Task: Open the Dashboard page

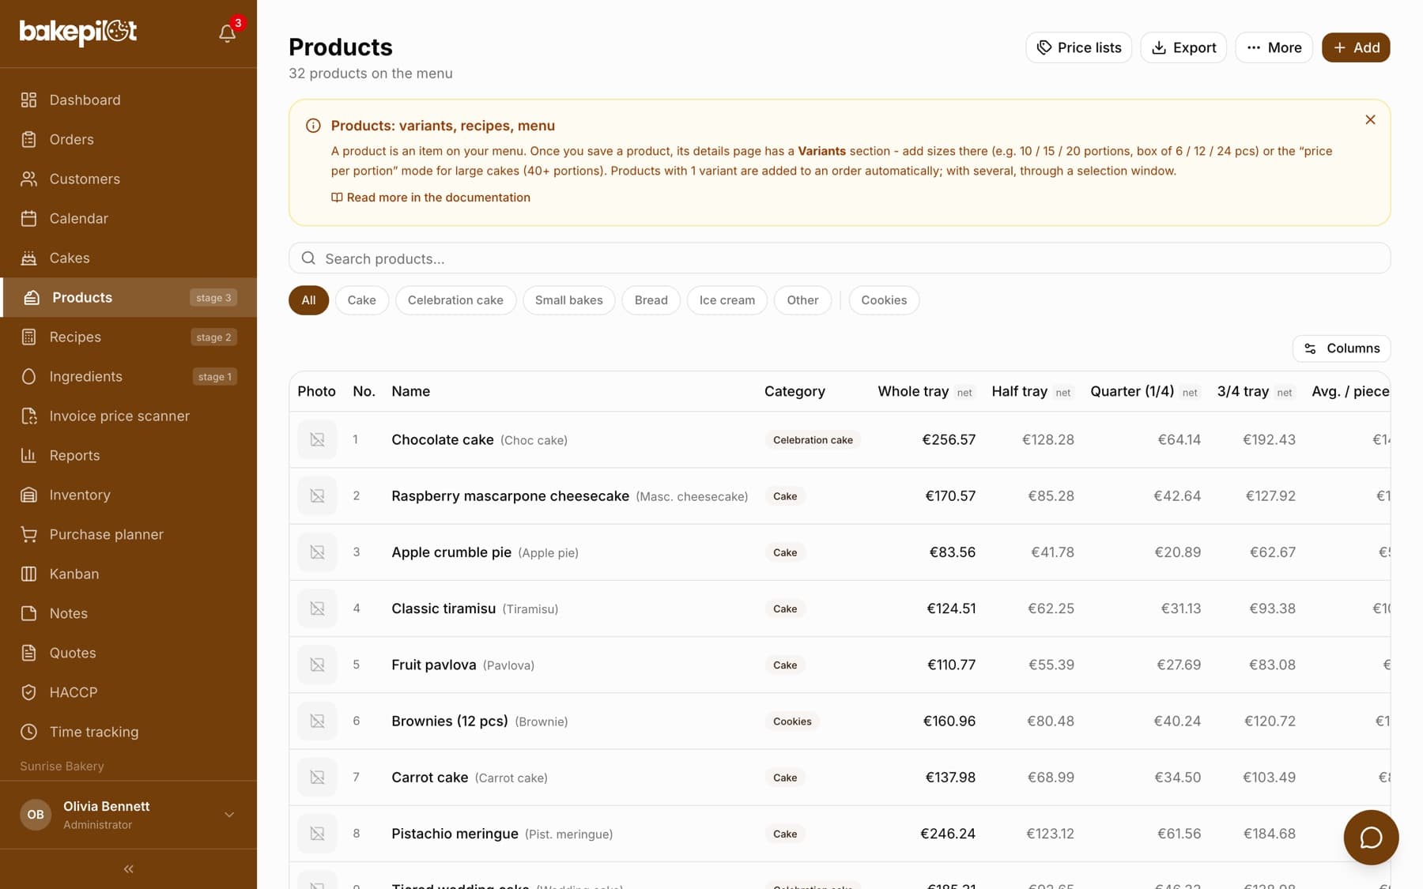Action: (x=128, y=100)
